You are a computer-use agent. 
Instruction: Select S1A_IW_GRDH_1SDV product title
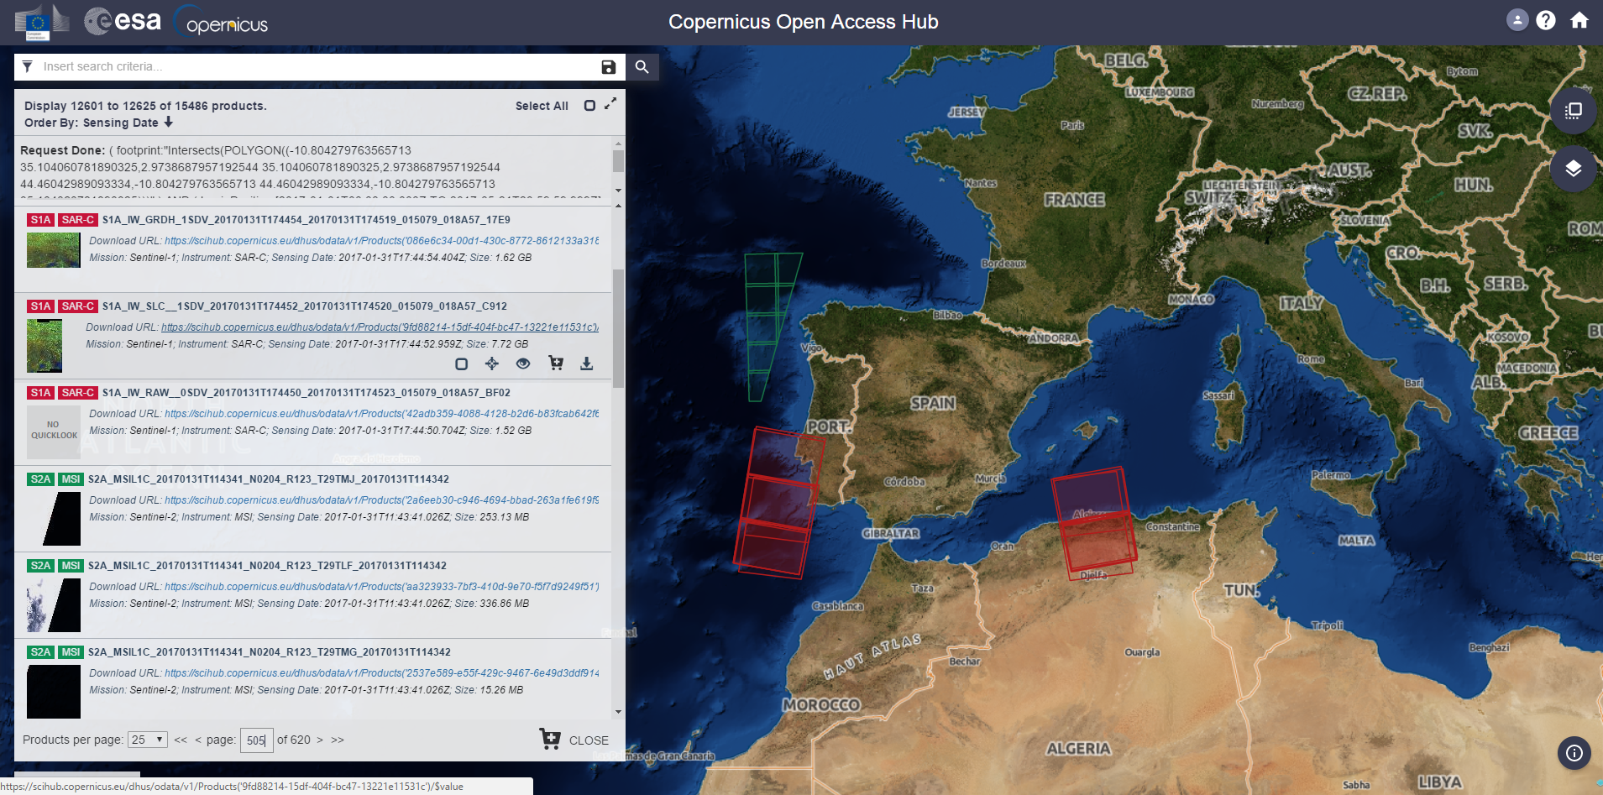[306, 220]
